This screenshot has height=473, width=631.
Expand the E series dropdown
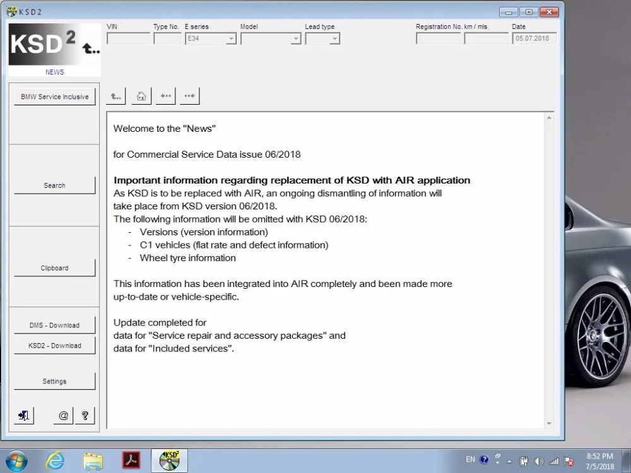coord(231,38)
